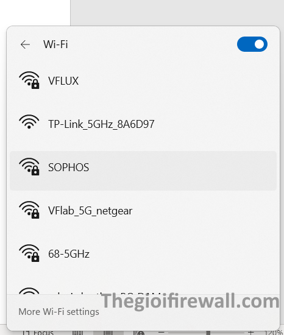Click the partially hidden network's Wi-Fi icon
This screenshot has height=335, width=284.
click(x=29, y=291)
